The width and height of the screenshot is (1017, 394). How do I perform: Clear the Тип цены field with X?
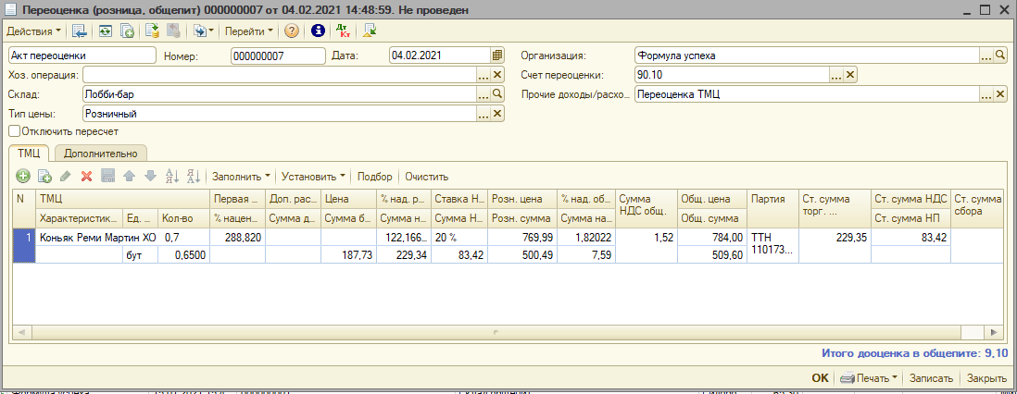[497, 114]
